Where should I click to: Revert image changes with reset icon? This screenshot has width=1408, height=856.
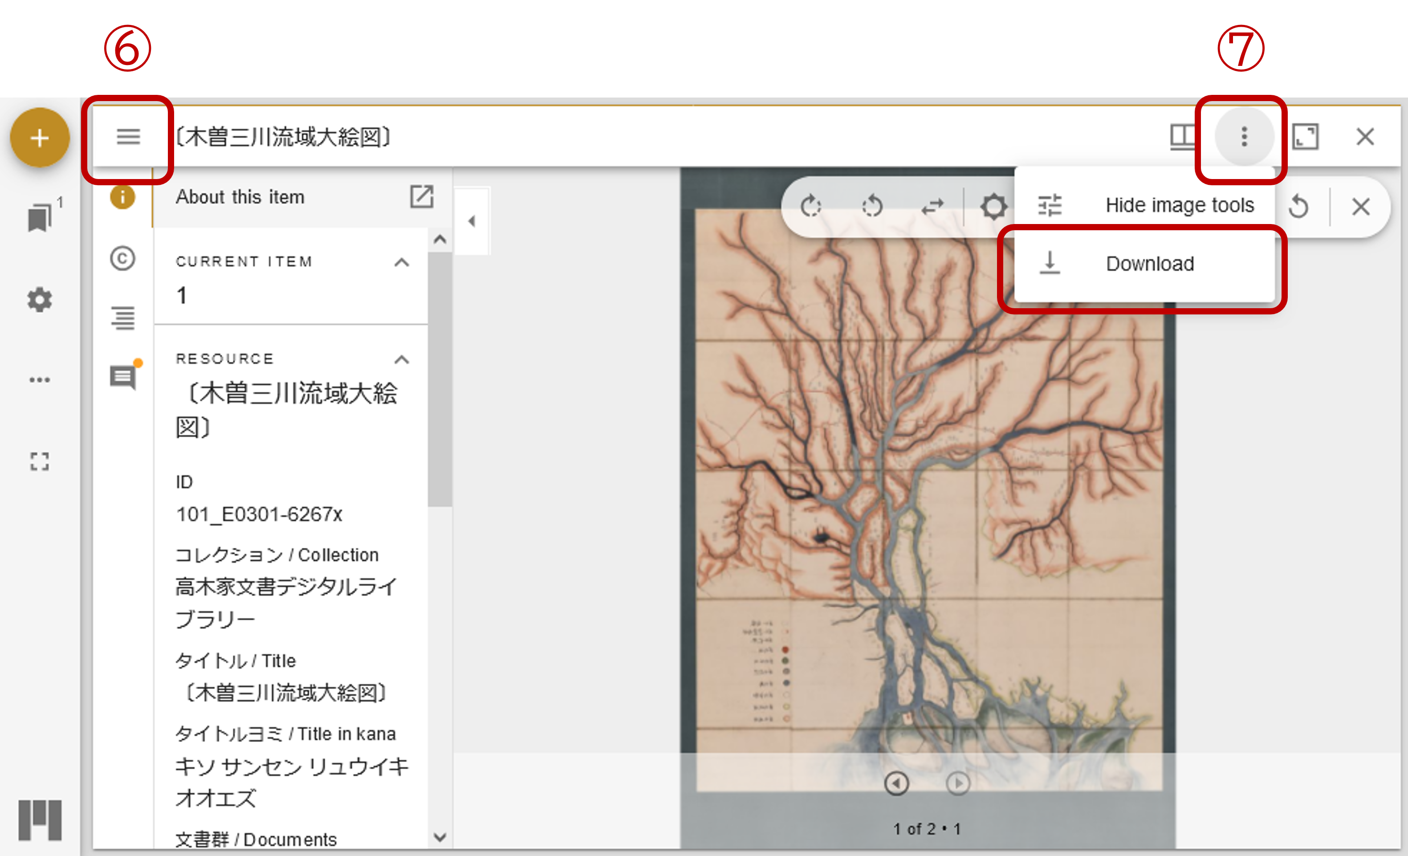(x=1298, y=206)
